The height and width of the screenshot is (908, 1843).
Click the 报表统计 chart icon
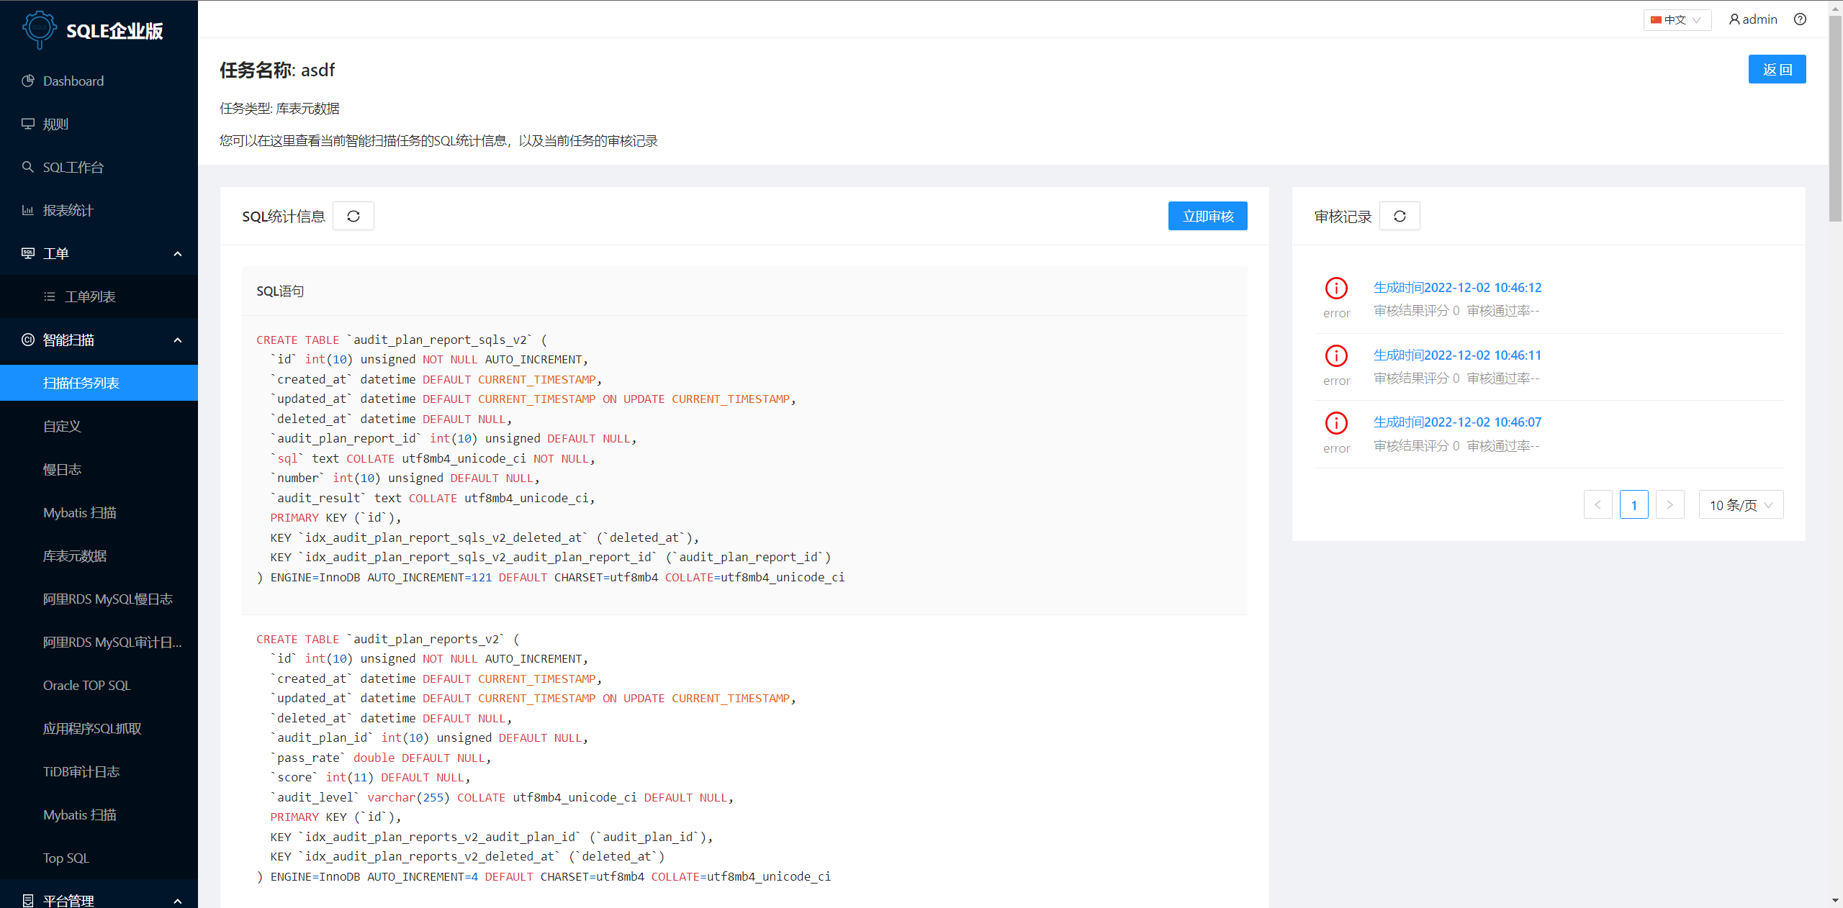point(28,210)
